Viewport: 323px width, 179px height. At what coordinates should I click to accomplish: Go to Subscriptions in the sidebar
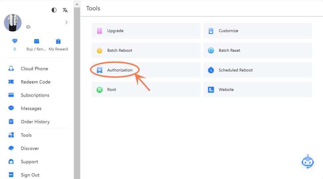click(x=35, y=95)
